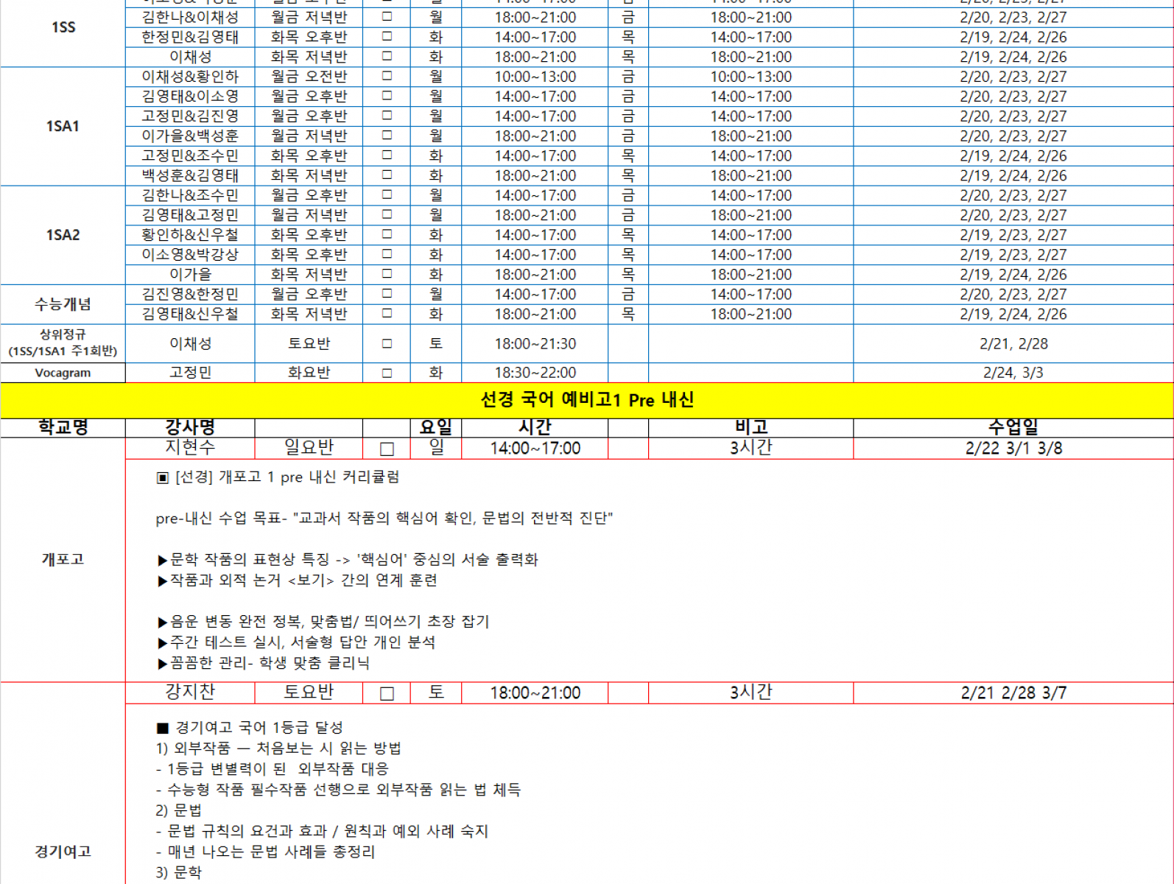Click the yellow 선경 국어 예비고1 banner
The image size is (1174, 884).
(586, 400)
